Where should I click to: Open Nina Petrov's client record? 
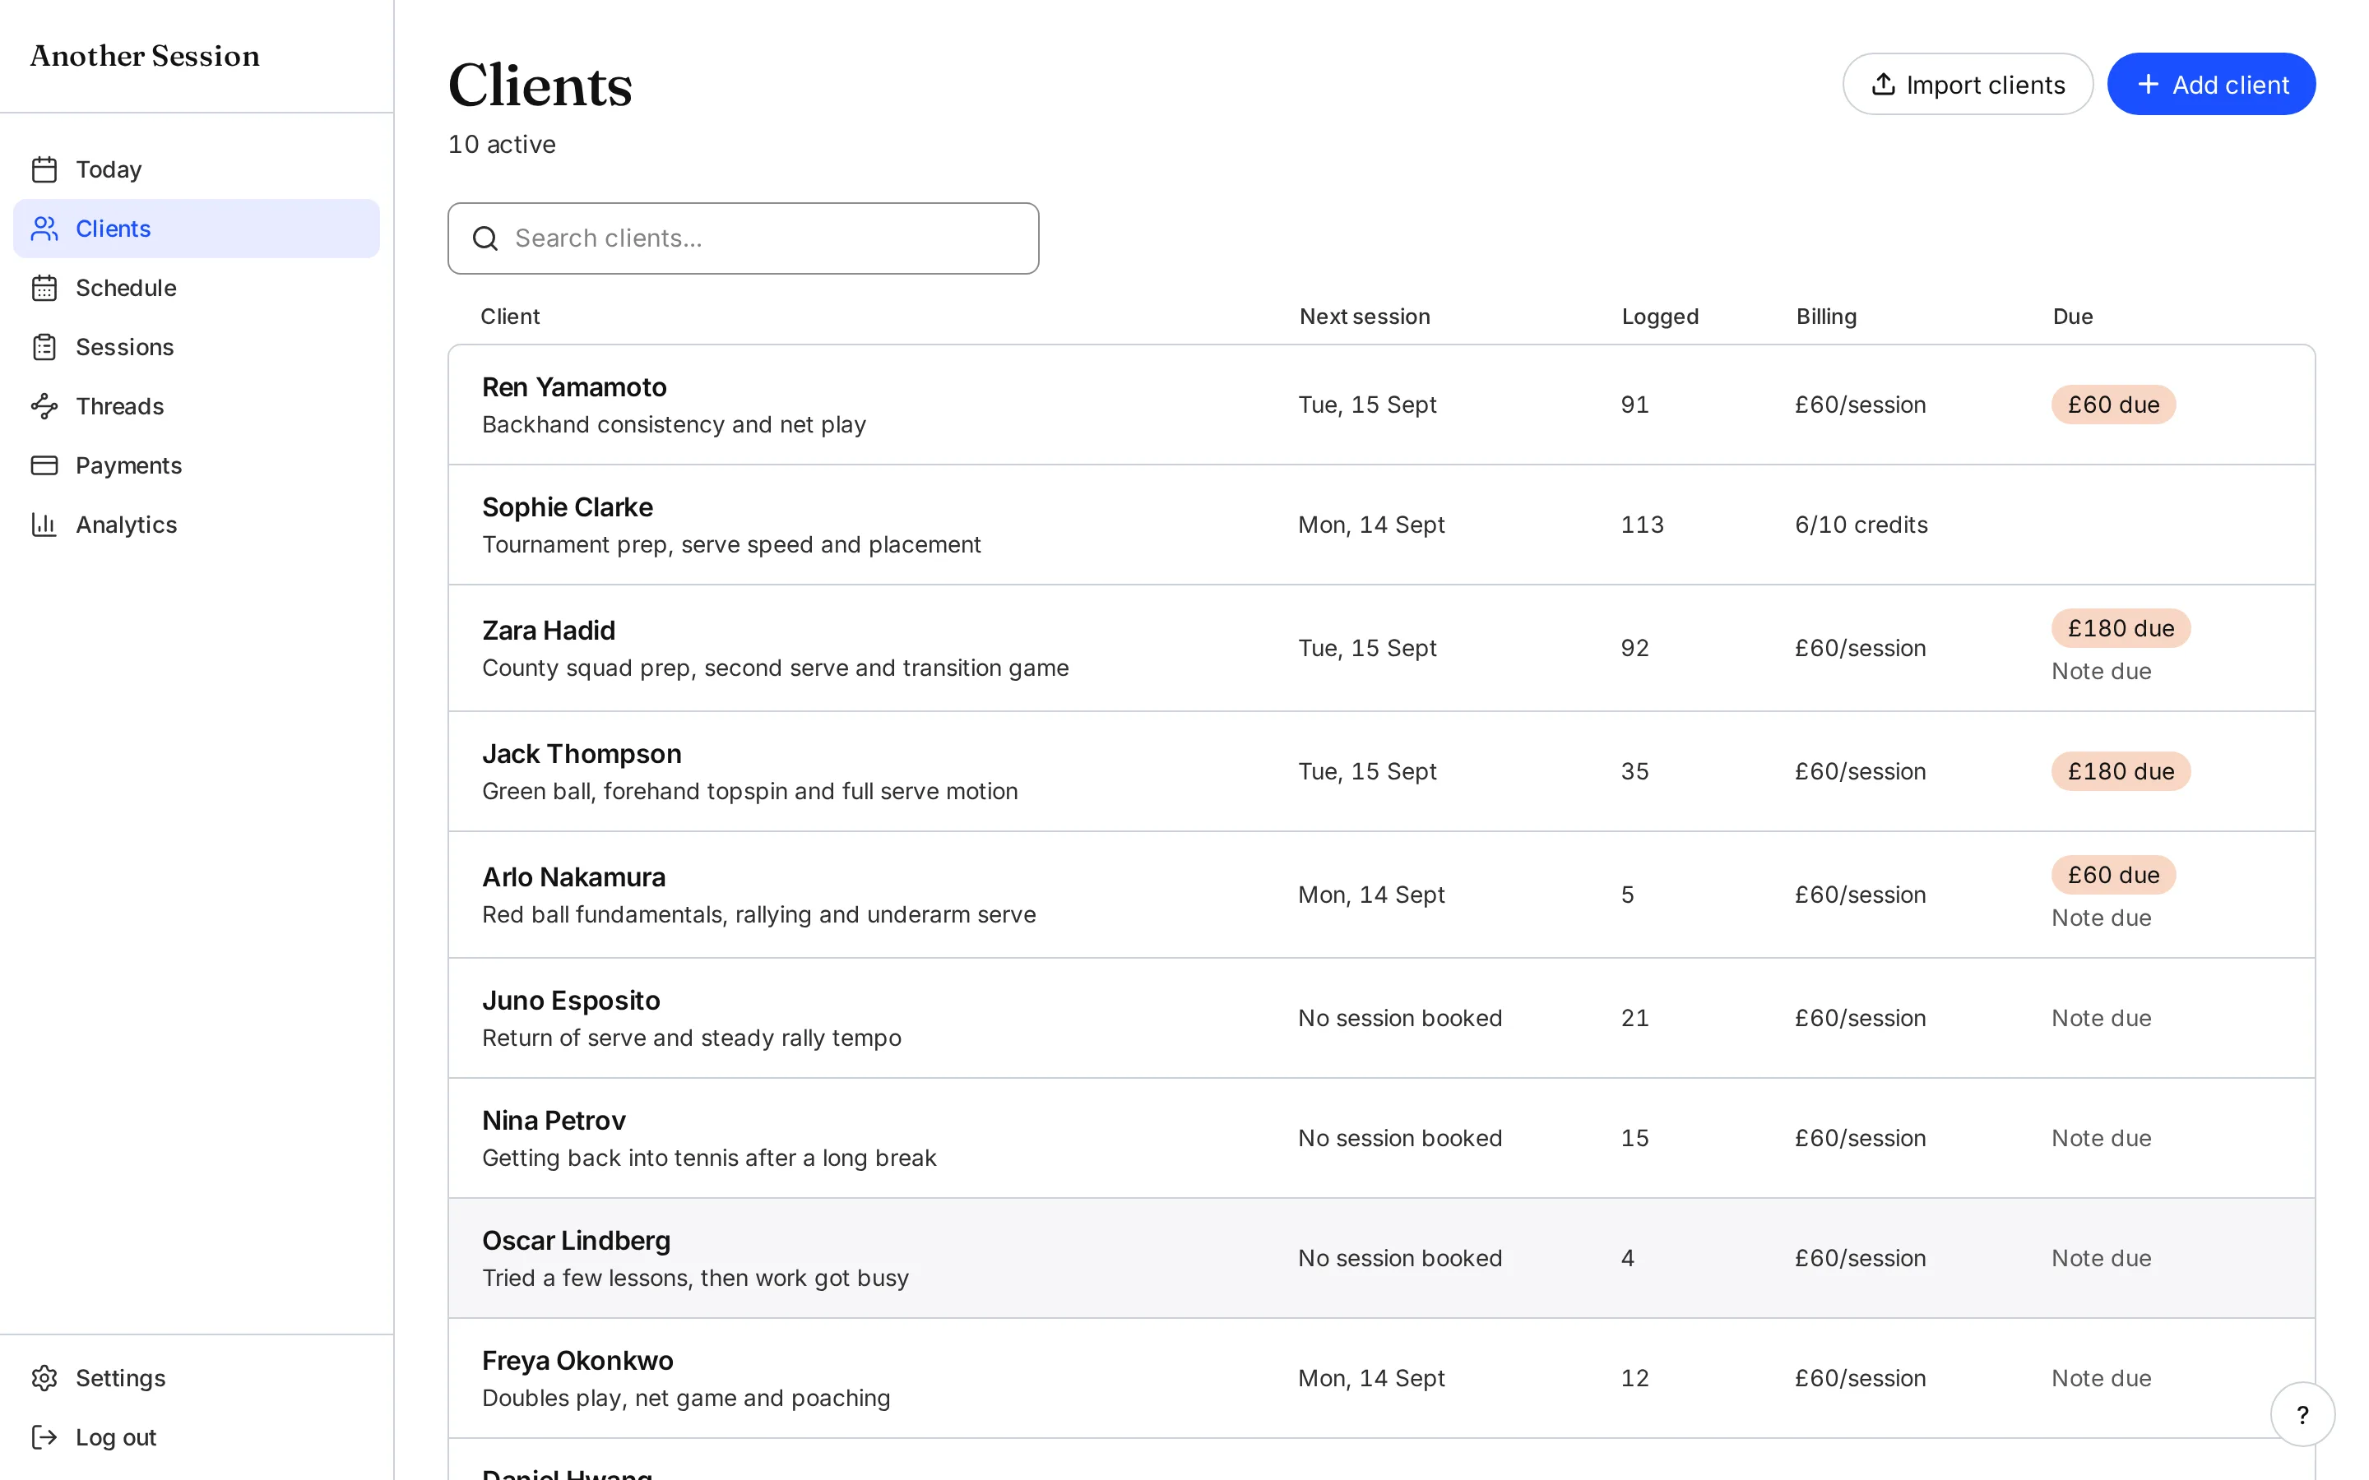click(x=1381, y=1139)
